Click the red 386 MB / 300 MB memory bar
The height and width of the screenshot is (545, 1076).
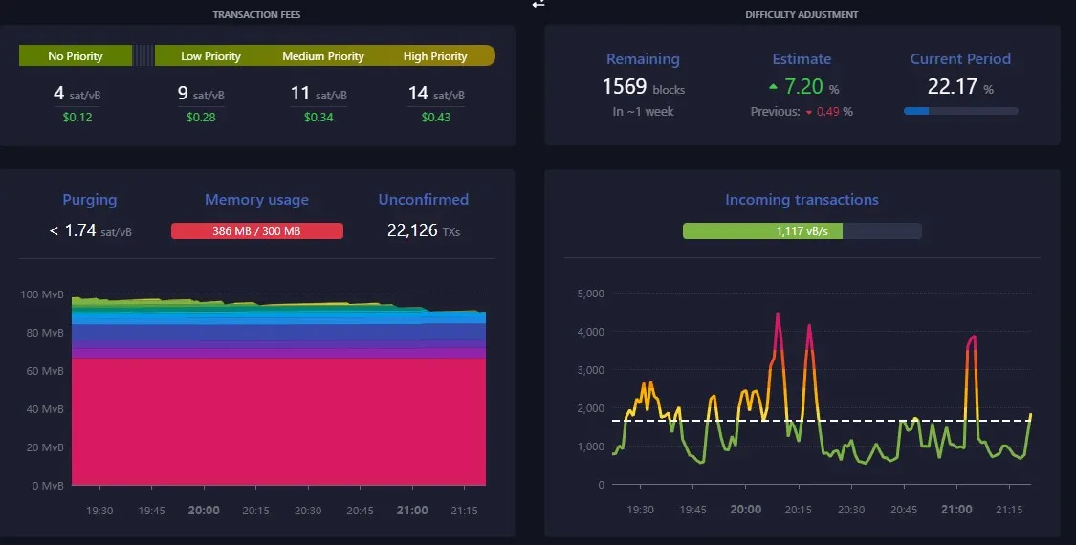[x=256, y=230]
